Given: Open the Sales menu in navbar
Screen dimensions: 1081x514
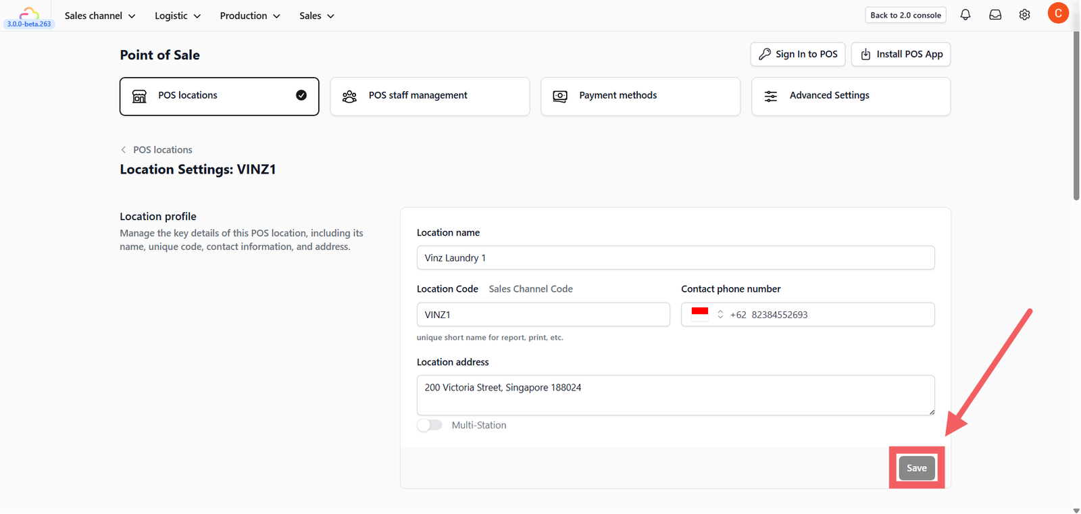Looking at the screenshot, I should 317,16.
